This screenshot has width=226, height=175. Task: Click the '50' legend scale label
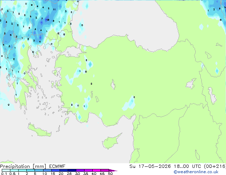coord(110,174)
